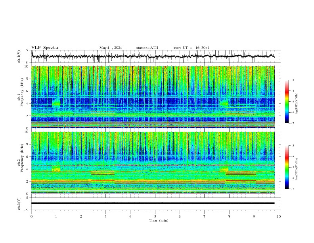The height and width of the screenshot is (243, 314).
Task: Click the "-3" tick on the upper colorbar
Action: (x=292, y=80)
